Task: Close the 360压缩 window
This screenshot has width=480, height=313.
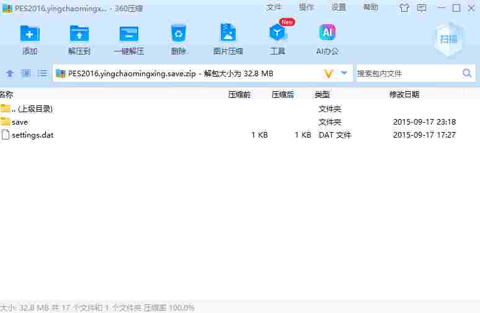Action: point(471,7)
